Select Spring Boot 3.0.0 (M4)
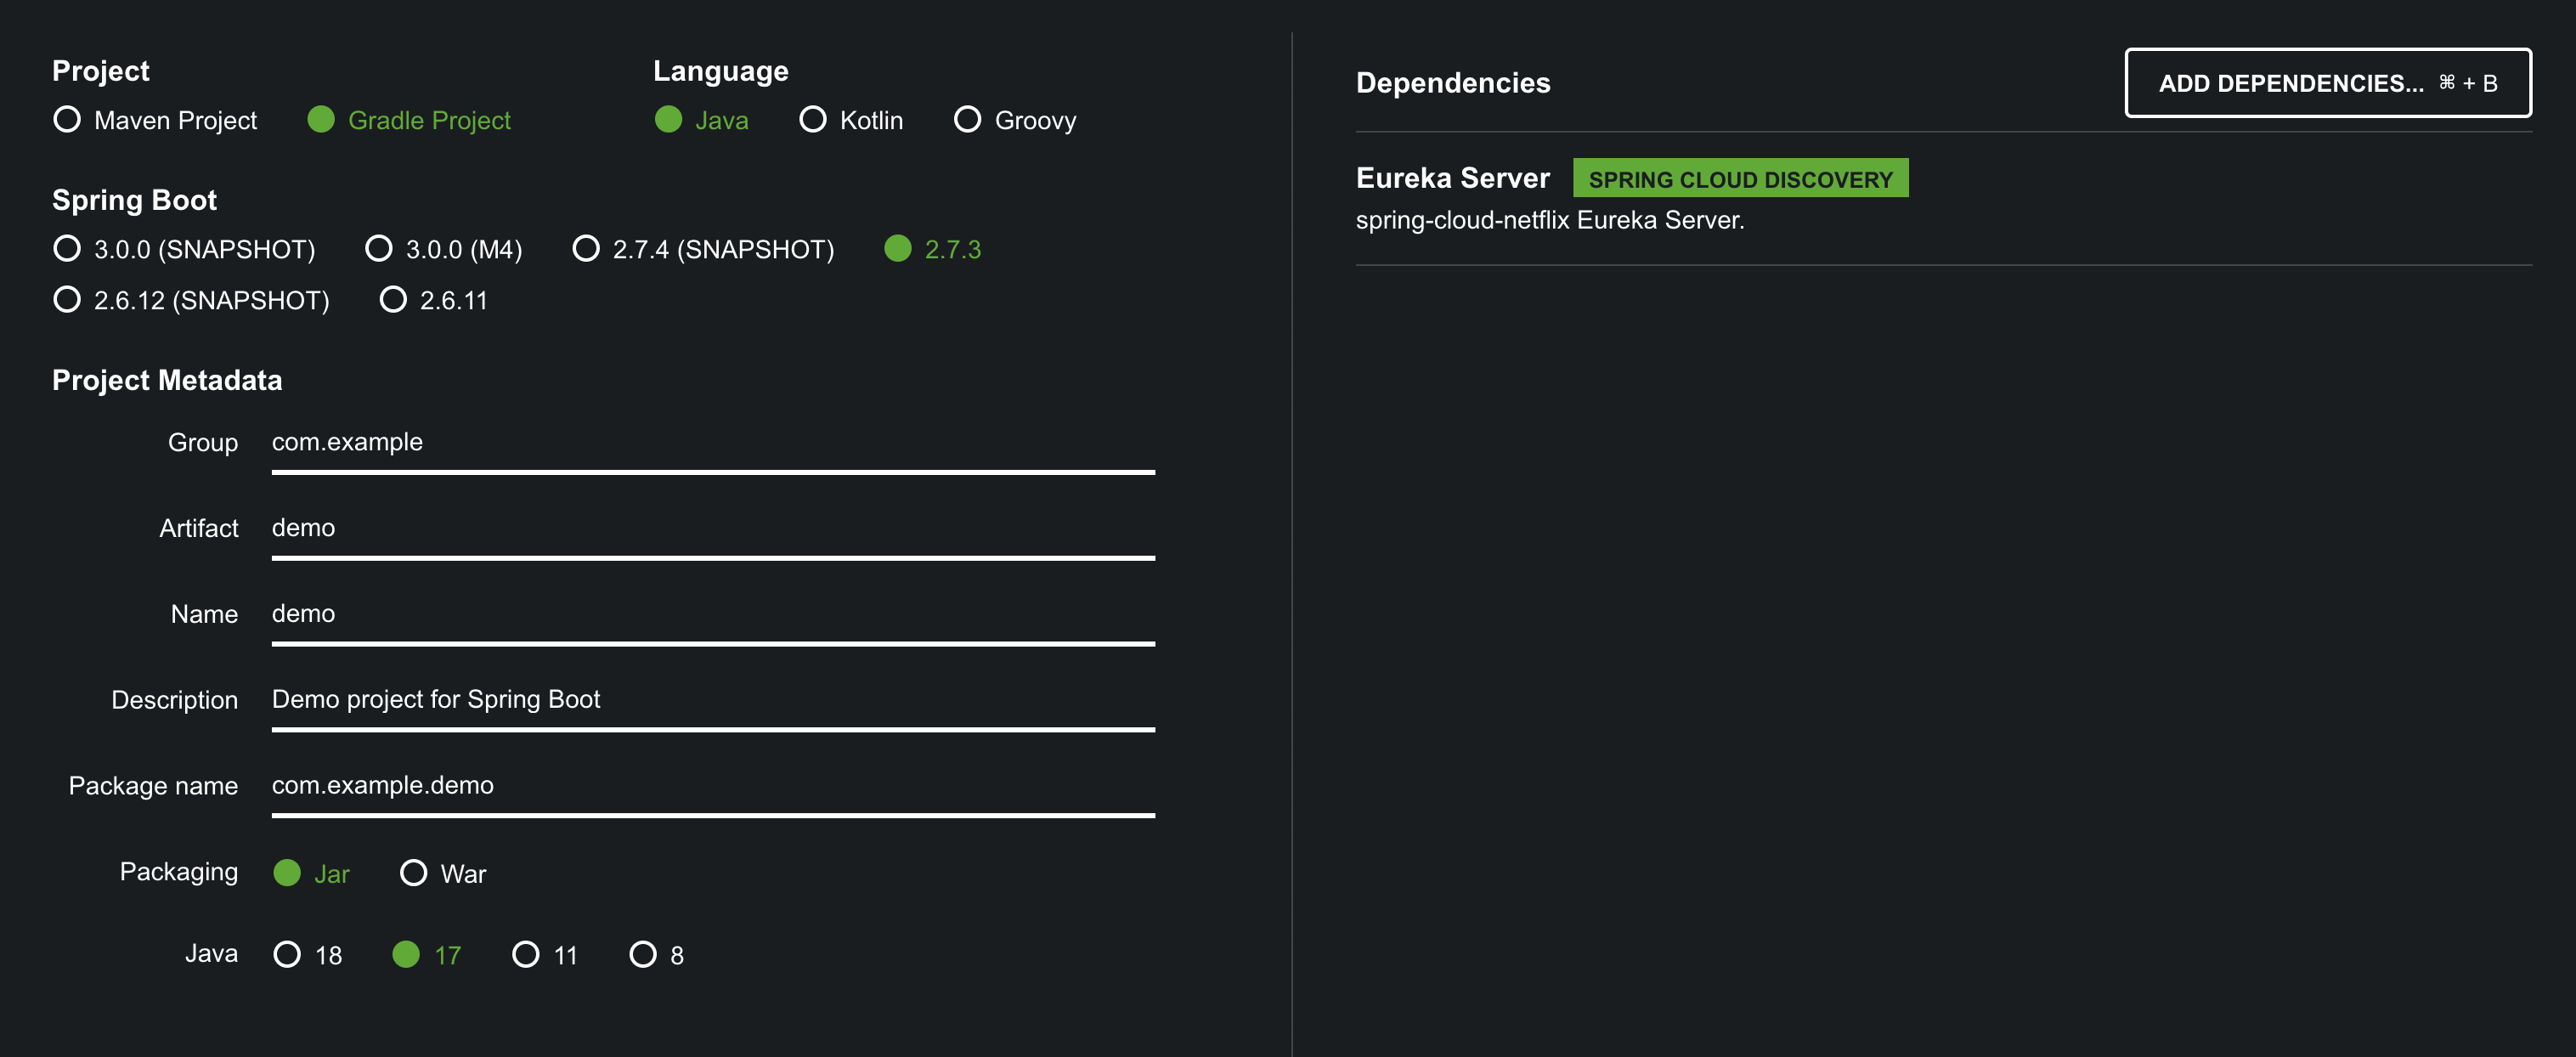2576x1057 pixels. click(x=379, y=249)
